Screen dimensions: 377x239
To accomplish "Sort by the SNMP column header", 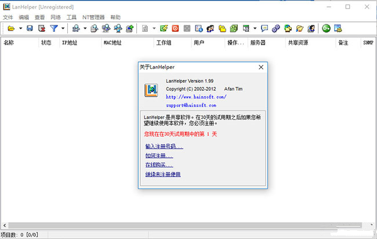I will click(x=368, y=43).
